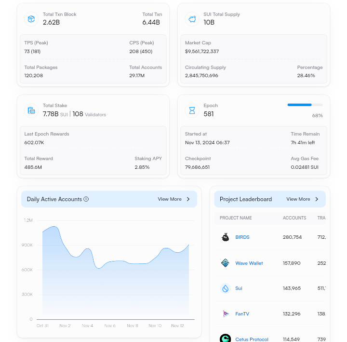Click the Total Txn Block cube icon
The image size is (347, 342).
[31, 19]
